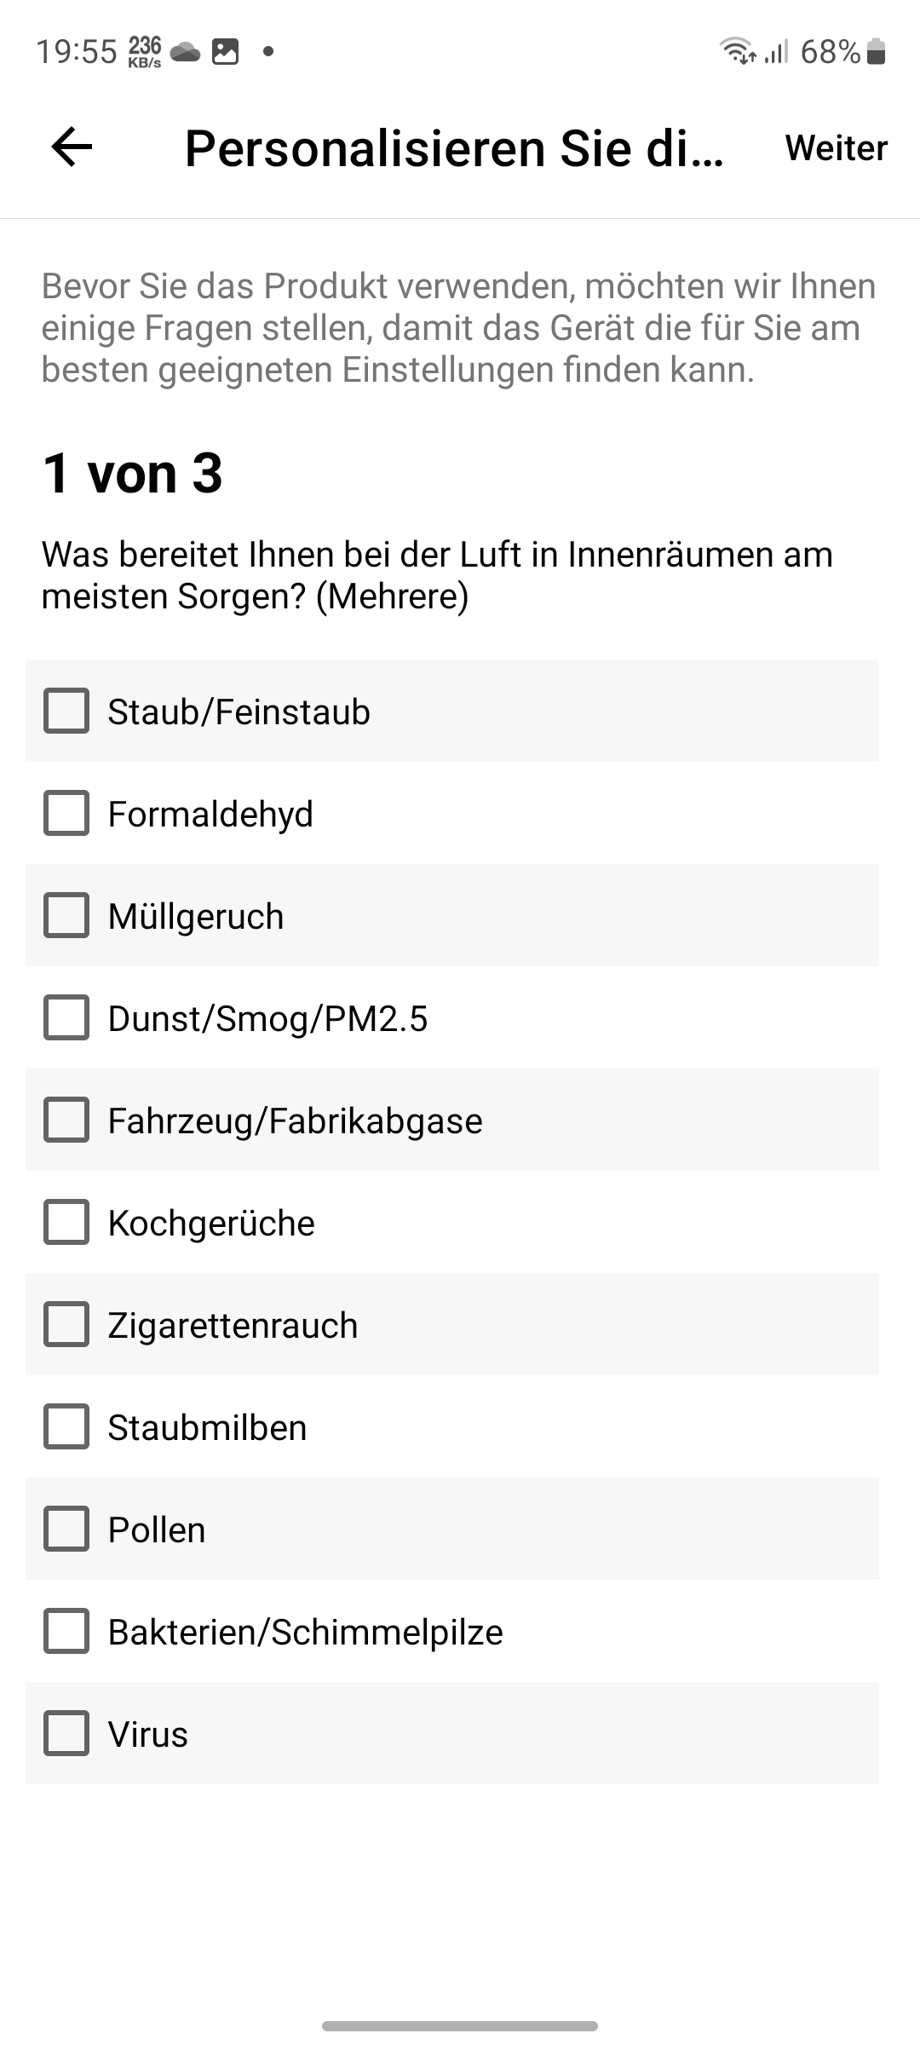This screenshot has height=2045, width=920.
Task: Select Zigarettenrauch checkbox
Action: (x=66, y=1324)
